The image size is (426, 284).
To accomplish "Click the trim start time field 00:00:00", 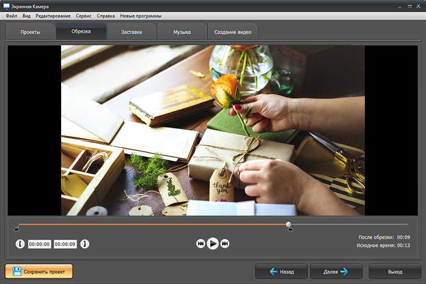I will (39, 244).
